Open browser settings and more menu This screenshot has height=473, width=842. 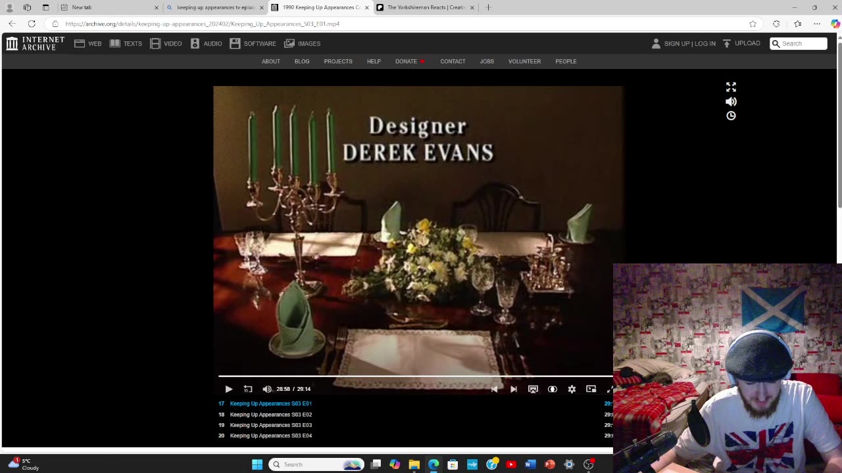817,24
